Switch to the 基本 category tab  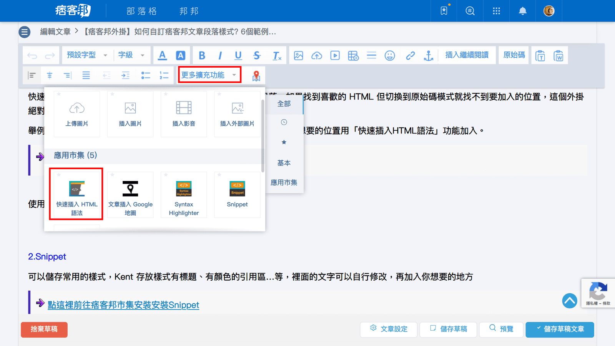click(x=284, y=163)
